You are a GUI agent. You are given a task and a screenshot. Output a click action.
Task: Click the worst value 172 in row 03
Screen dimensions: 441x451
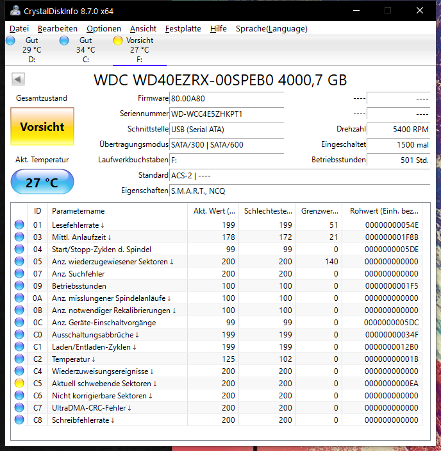pos(285,237)
